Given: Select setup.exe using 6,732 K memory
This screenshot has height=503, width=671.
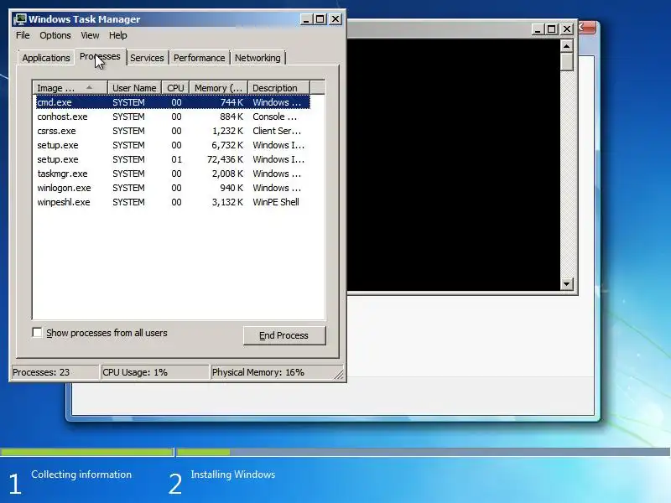Looking at the screenshot, I should click(173, 145).
